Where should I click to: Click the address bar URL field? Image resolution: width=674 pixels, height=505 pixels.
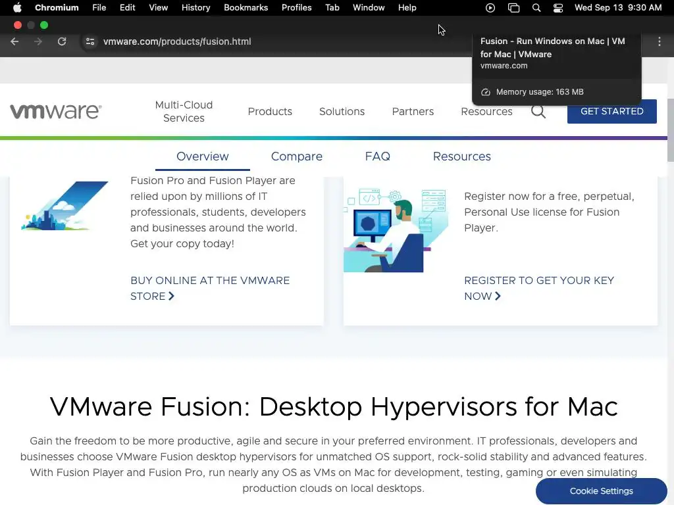pyautogui.click(x=177, y=41)
